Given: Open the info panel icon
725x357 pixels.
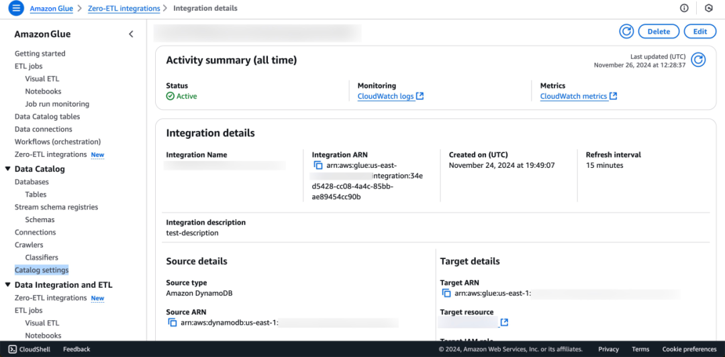Looking at the screenshot, I should point(684,8).
